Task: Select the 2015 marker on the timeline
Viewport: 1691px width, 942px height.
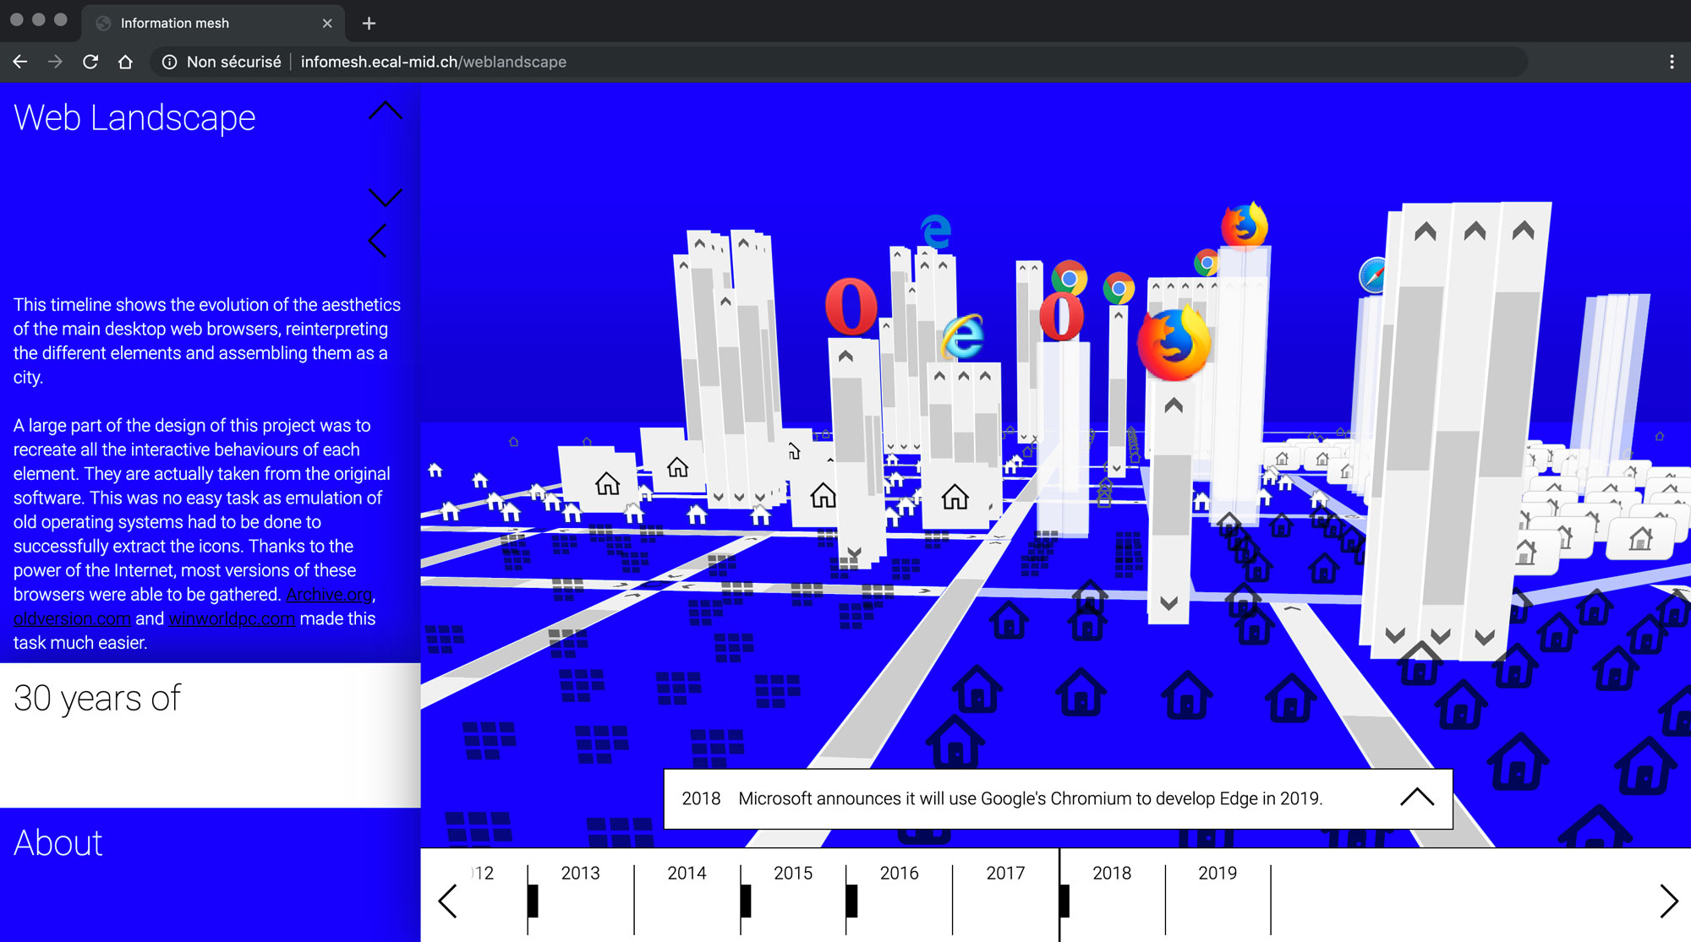Action: pyautogui.click(x=745, y=901)
